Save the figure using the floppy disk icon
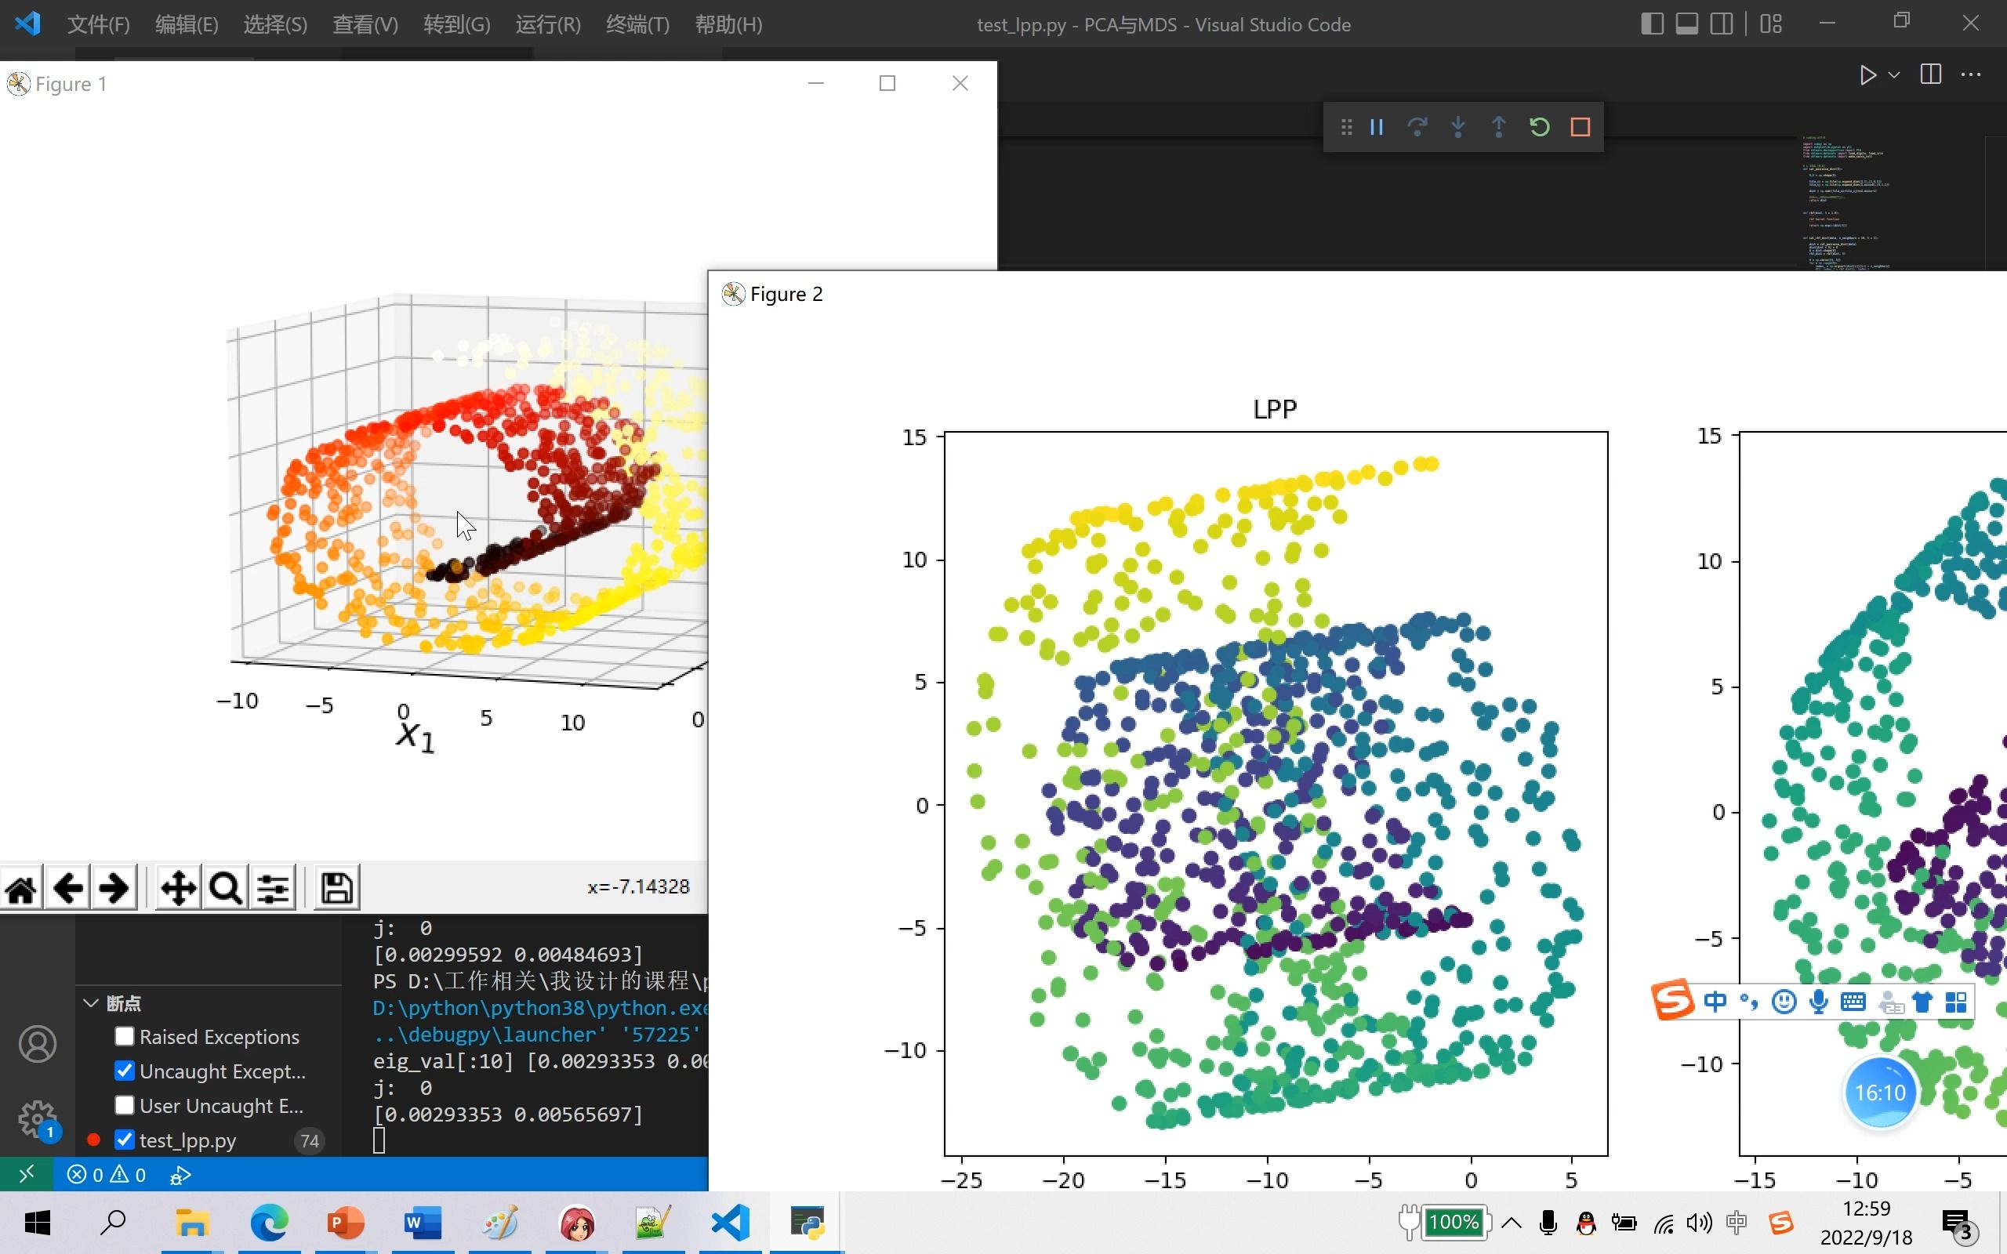 [x=336, y=888]
